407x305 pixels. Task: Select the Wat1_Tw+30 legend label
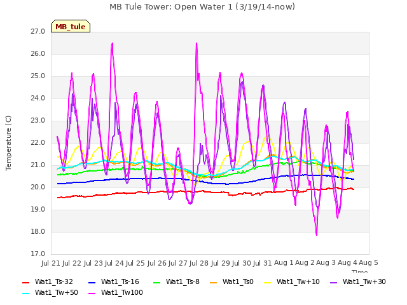364,282
